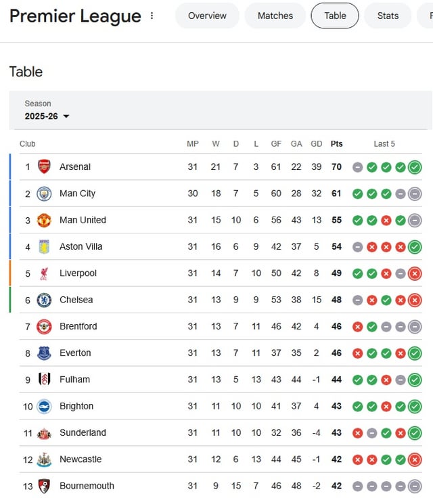Click the Liverpool club crest icon
Viewport: 433px width, 498px height.
(x=44, y=273)
